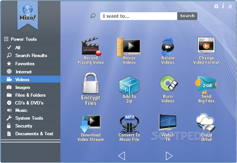Launch Convert To Music File tool

click(129, 128)
